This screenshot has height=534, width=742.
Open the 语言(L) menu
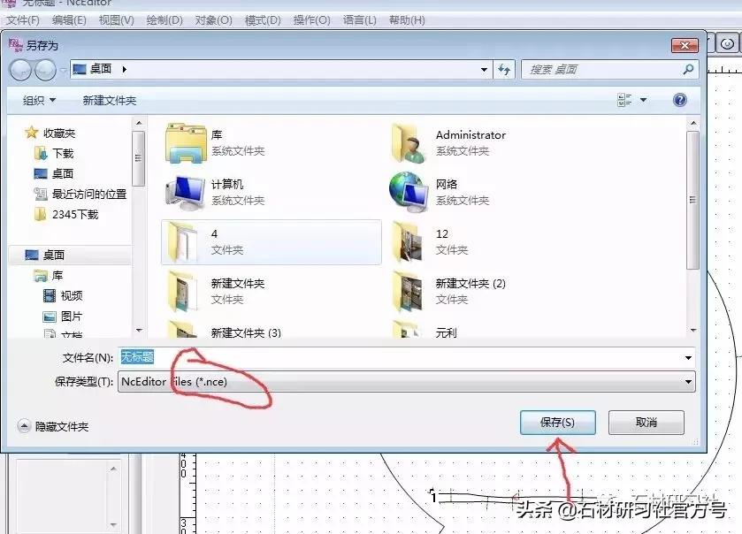[x=360, y=20]
